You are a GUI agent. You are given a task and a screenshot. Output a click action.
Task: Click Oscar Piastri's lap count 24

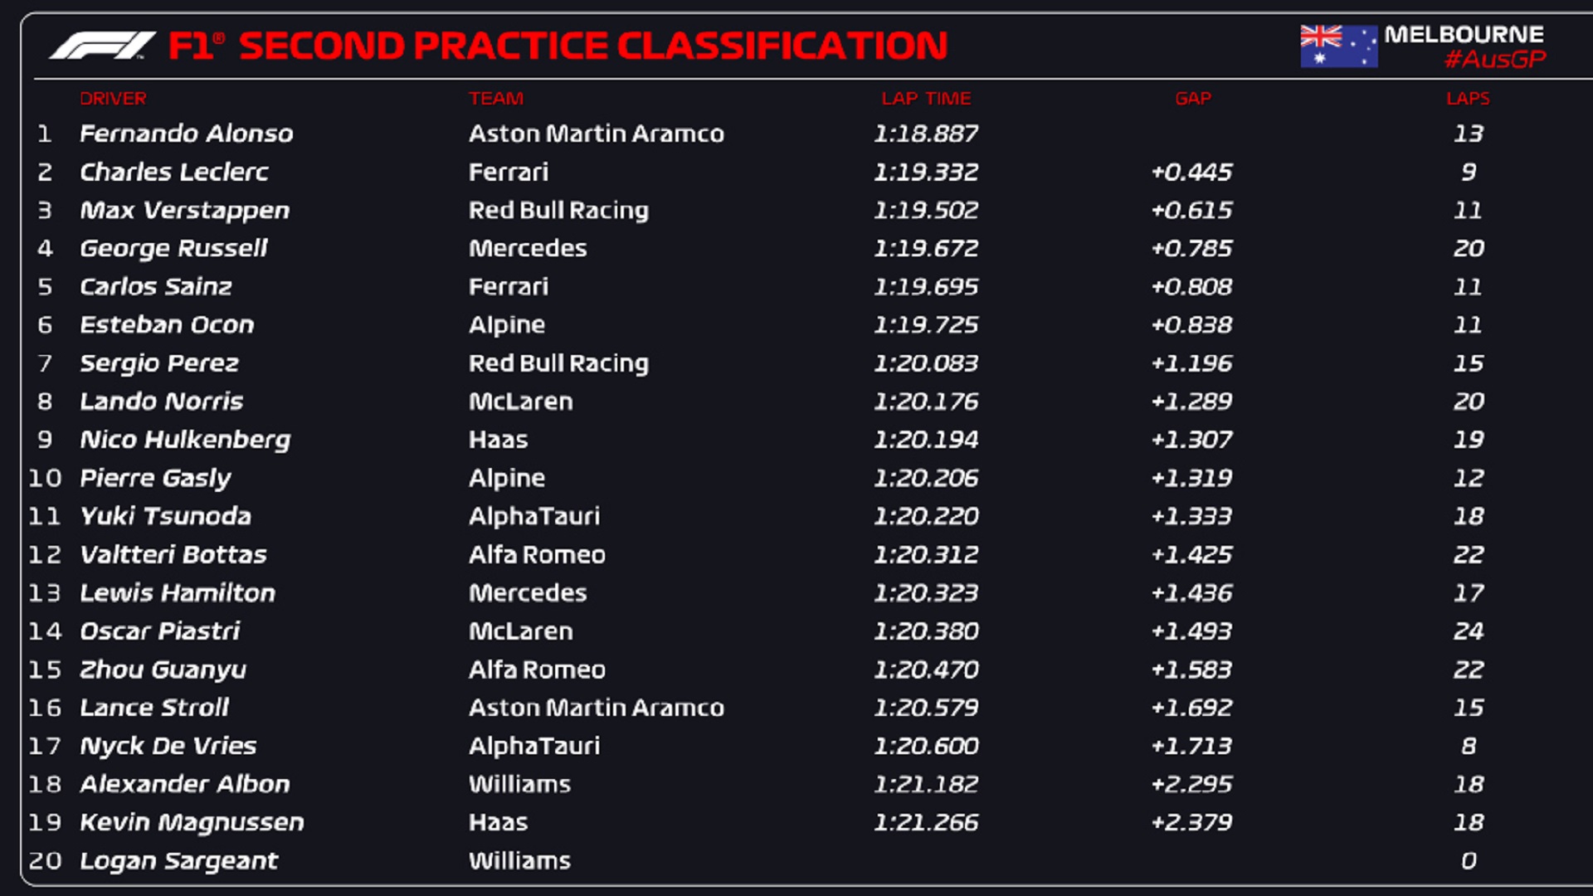[x=1468, y=631]
